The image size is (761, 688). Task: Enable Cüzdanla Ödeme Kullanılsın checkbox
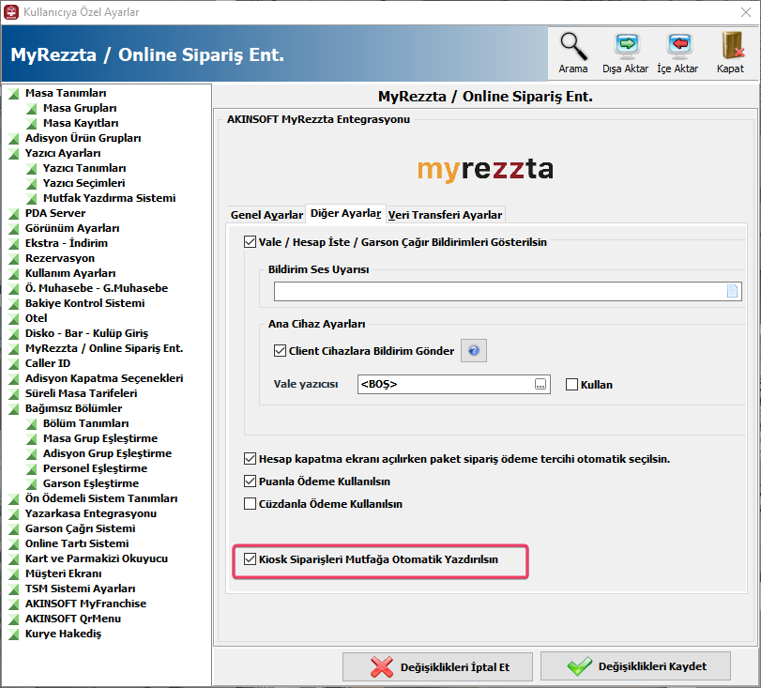coord(250,504)
